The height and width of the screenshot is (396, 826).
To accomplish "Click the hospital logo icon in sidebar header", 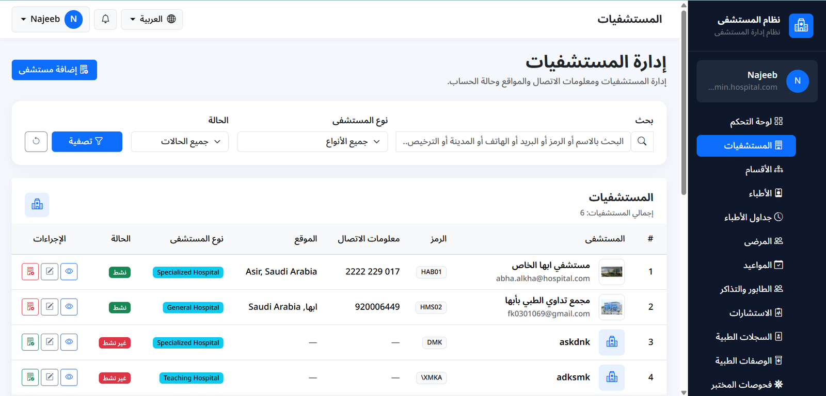I will (801, 26).
